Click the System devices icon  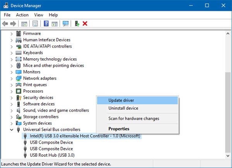coord(19,123)
